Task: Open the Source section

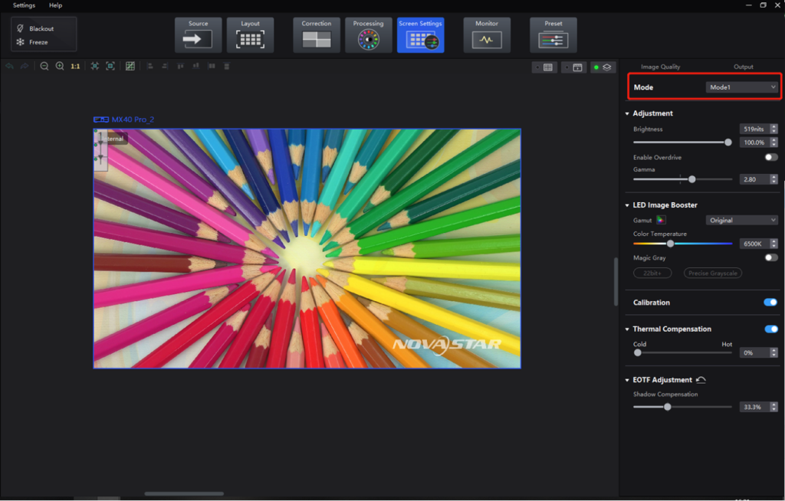Action: coord(199,35)
